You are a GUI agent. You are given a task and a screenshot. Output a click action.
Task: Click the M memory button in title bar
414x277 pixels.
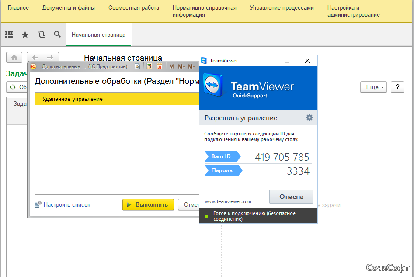[172, 66]
